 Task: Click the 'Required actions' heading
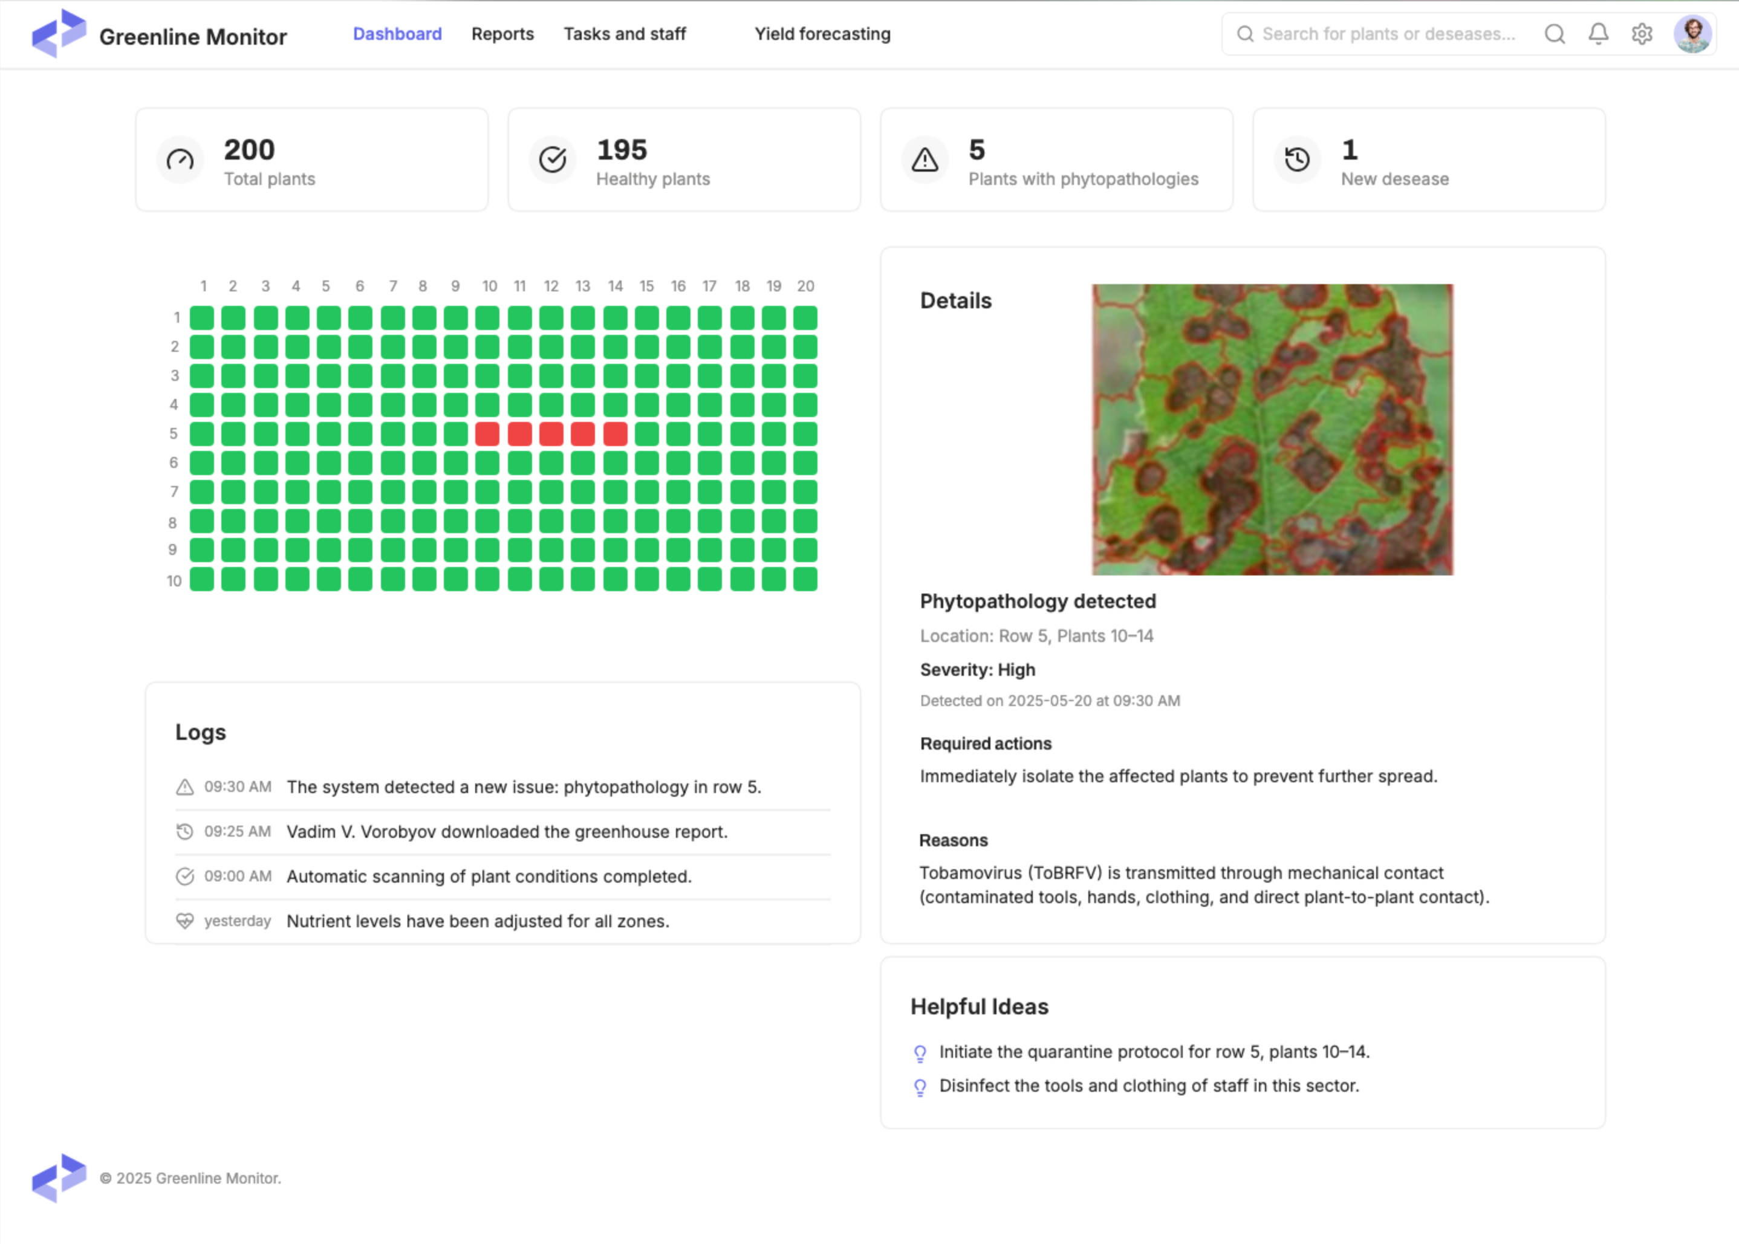click(985, 743)
